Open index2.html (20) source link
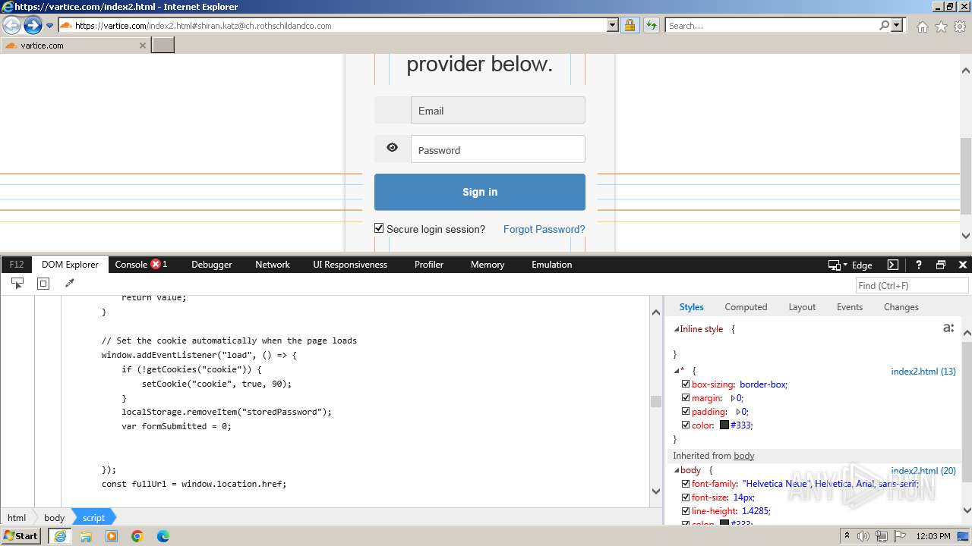Screen dimensions: 972x546 click(923, 471)
